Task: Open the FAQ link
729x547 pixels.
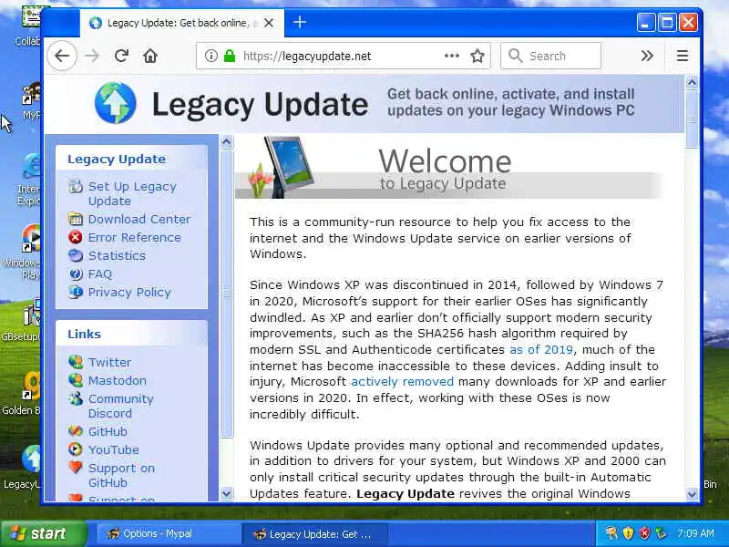Action: pos(100,274)
